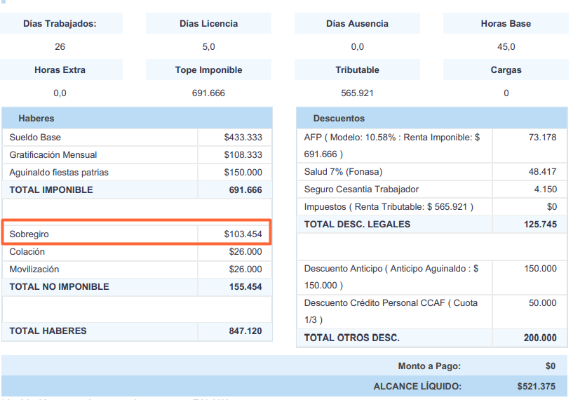This screenshot has width=573, height=400.
Task: Click the Monto a Pago label
Action: (429, 366)
